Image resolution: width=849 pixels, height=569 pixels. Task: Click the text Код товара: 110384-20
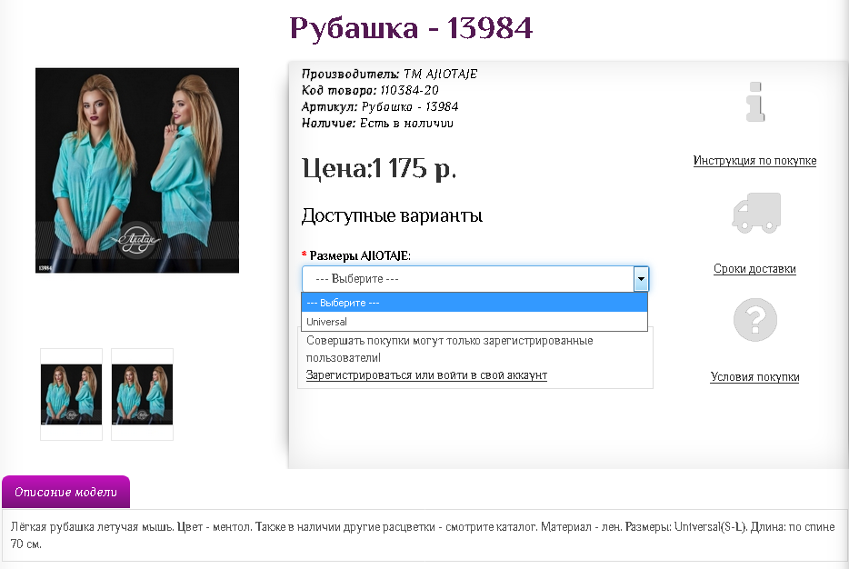pos(370,90)
